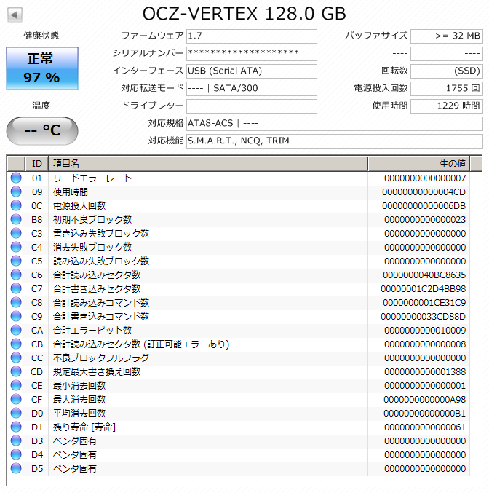Select the 合計書き込みセクタ数 row
This screenshot has height=493, width=489.
point(239,289)
